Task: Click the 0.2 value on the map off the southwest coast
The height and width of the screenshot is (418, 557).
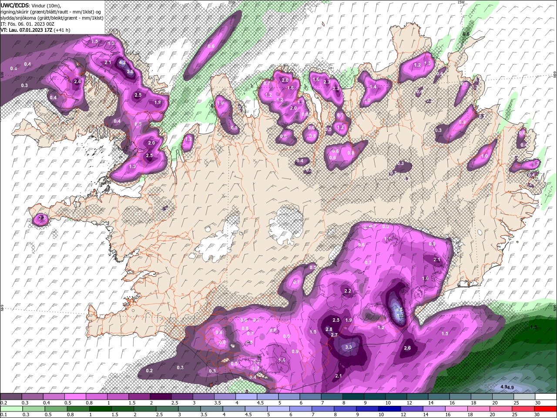Action: (149, 371)
